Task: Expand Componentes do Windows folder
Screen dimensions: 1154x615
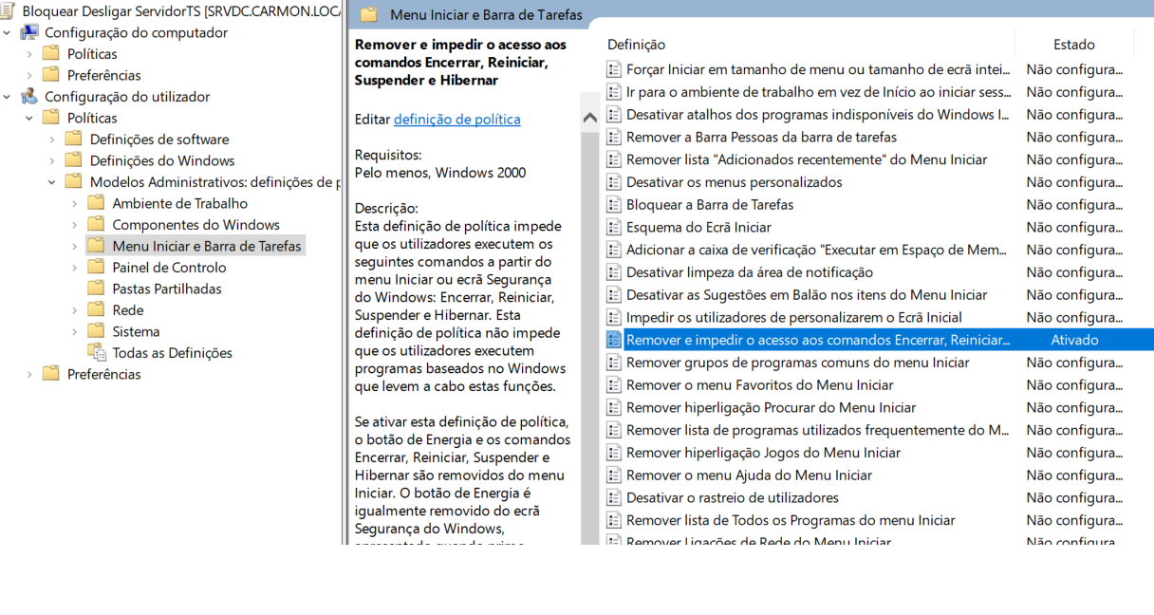Action: [75, 225]
